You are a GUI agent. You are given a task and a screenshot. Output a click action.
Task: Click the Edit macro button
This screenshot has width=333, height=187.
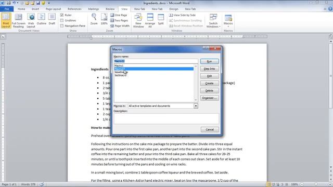click(x=209, y=76)
